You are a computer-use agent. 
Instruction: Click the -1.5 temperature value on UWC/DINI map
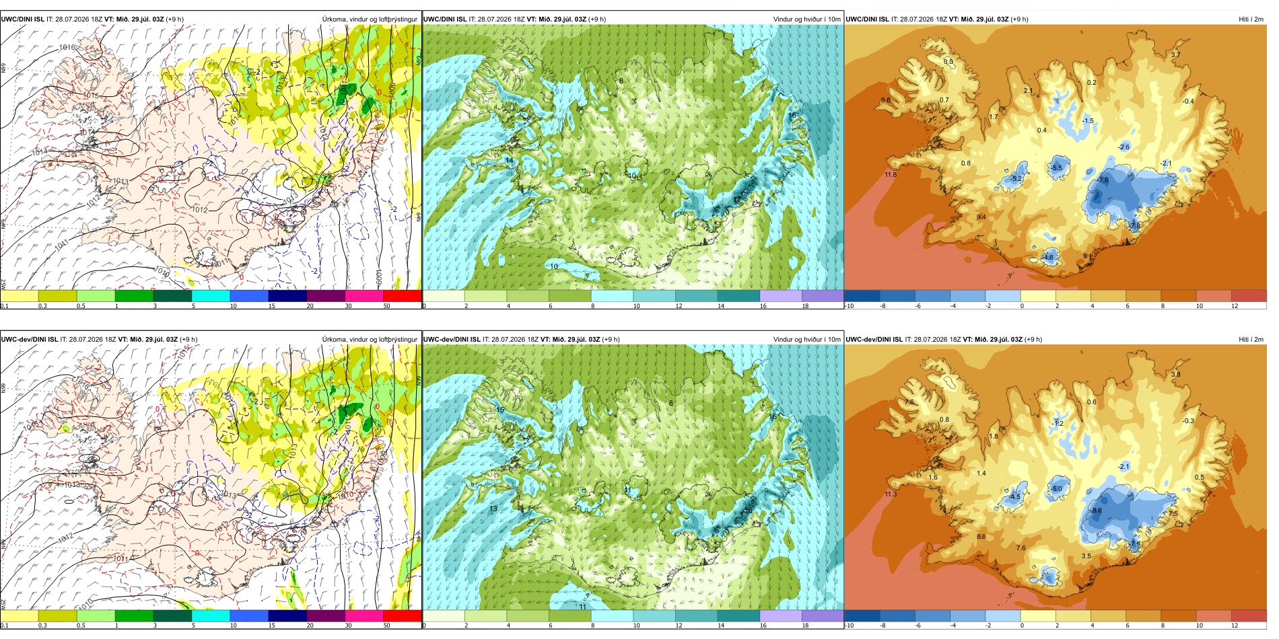click(1088, 121)
